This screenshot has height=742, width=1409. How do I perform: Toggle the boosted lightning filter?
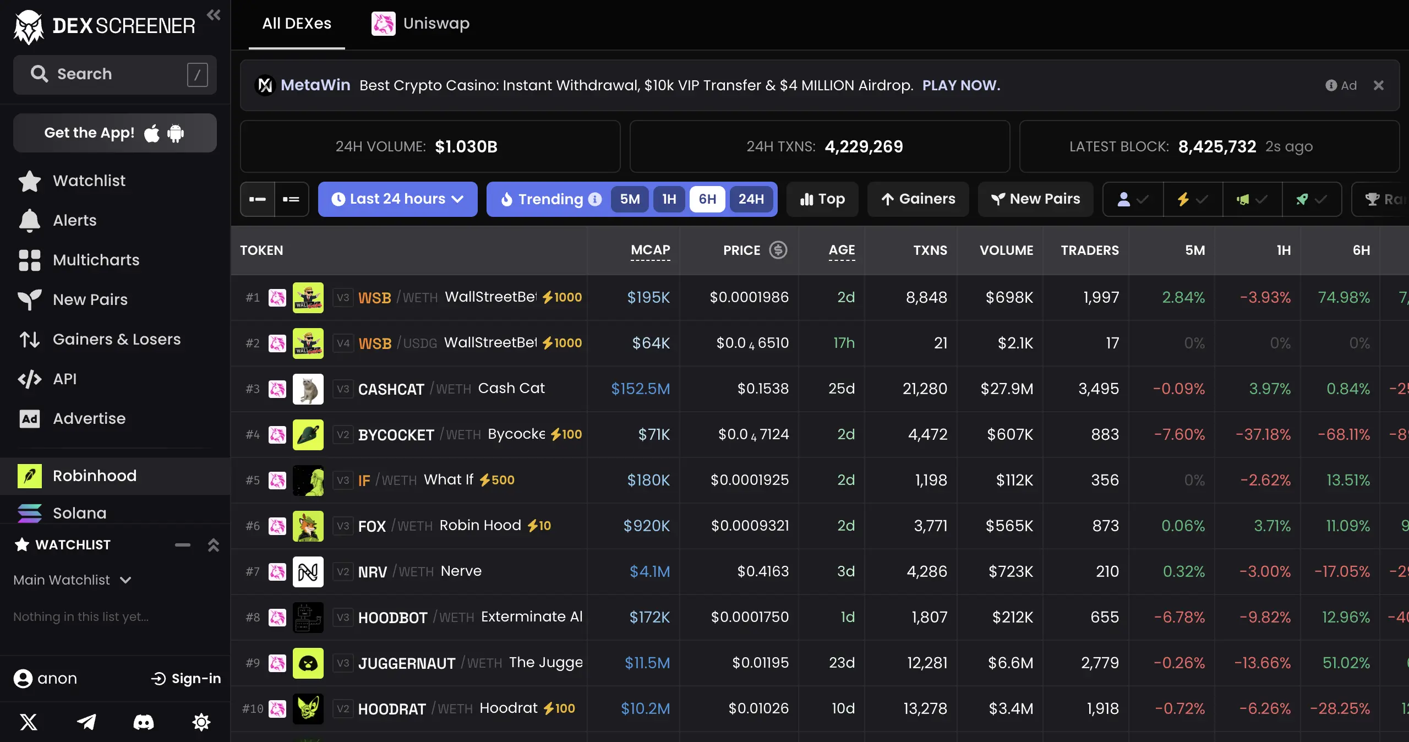tap(1193, 199)
